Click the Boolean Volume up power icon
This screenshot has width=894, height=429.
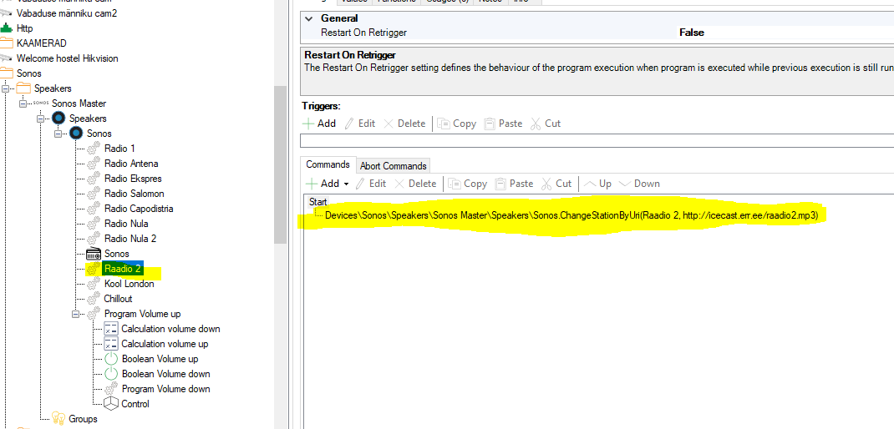point(111,359)
